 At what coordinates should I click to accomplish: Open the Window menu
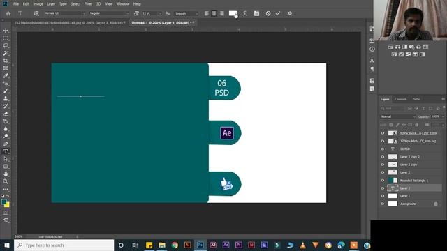[123, 4]
